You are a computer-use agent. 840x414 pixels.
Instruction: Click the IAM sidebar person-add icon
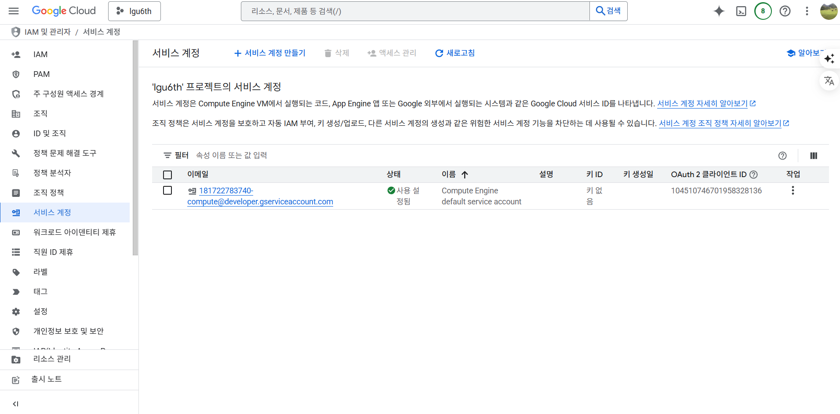point(16,54)
